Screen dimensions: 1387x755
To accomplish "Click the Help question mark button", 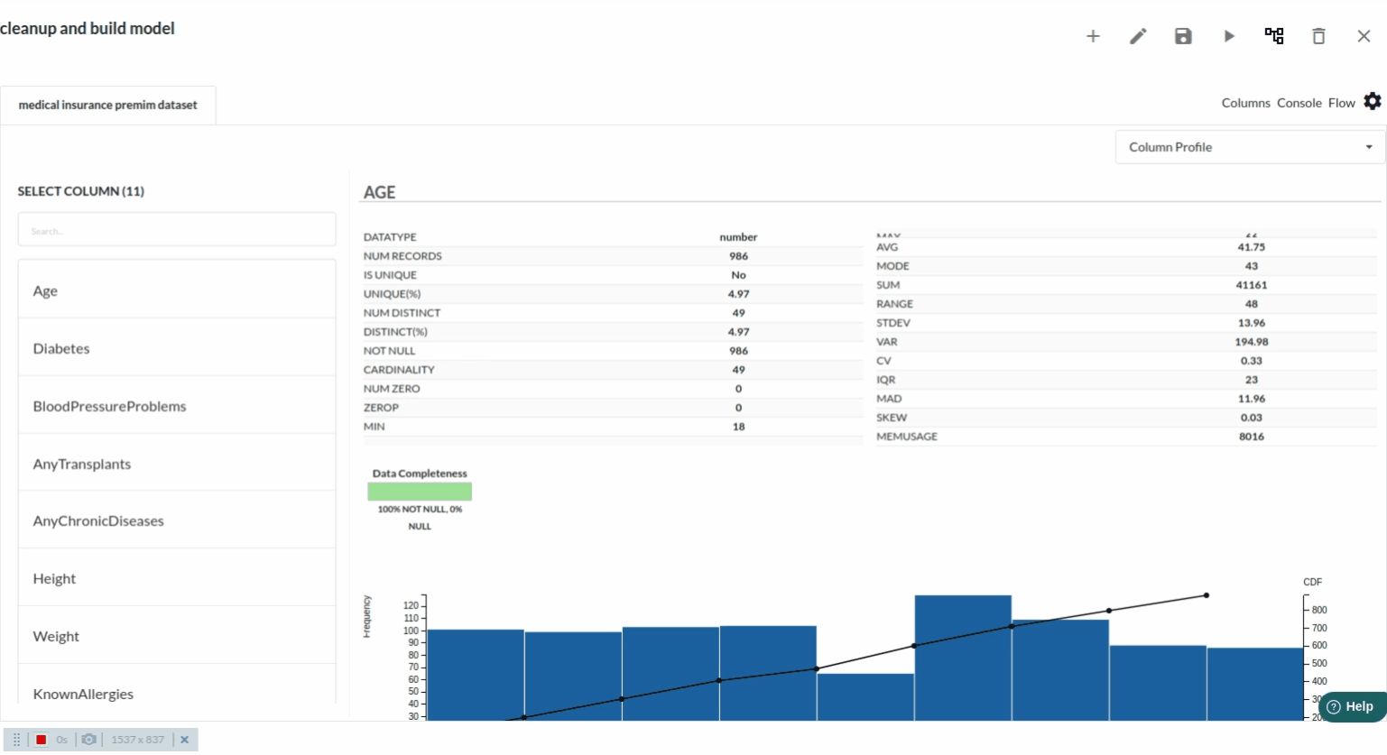I will pos(1352,706).
